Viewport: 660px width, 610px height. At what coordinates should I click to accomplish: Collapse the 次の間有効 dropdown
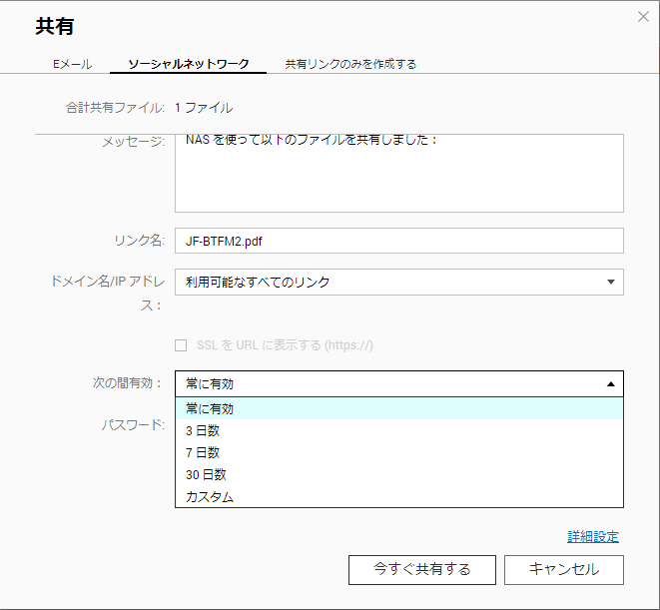point(399,384)
